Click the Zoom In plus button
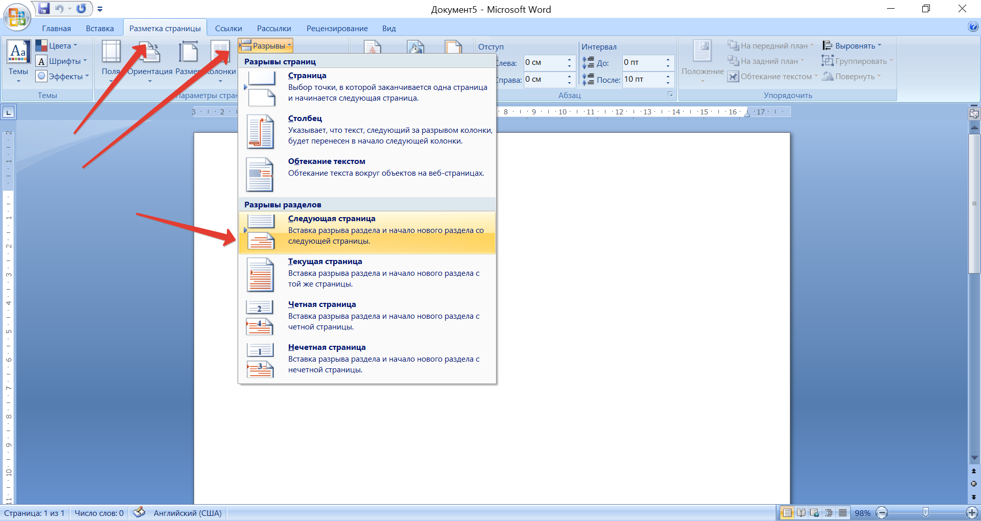This screenshot has width=981, height=521. pos(972,513)
